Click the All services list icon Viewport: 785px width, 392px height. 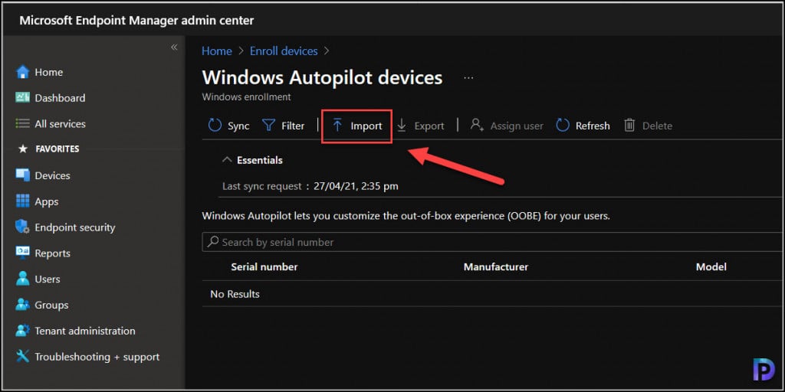22,123
